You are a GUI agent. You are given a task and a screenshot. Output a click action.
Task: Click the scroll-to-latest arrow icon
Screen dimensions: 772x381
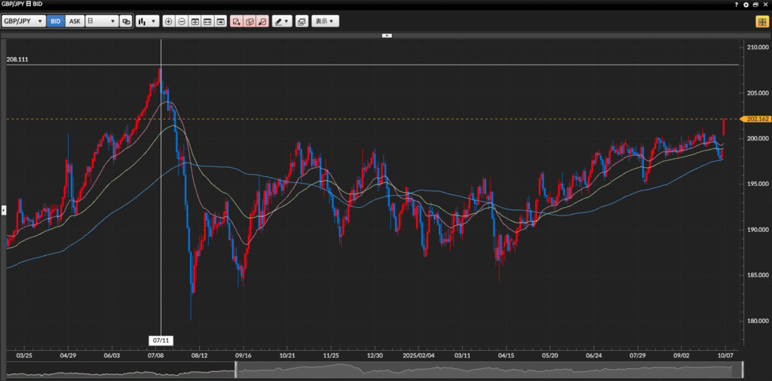[221, 21]
